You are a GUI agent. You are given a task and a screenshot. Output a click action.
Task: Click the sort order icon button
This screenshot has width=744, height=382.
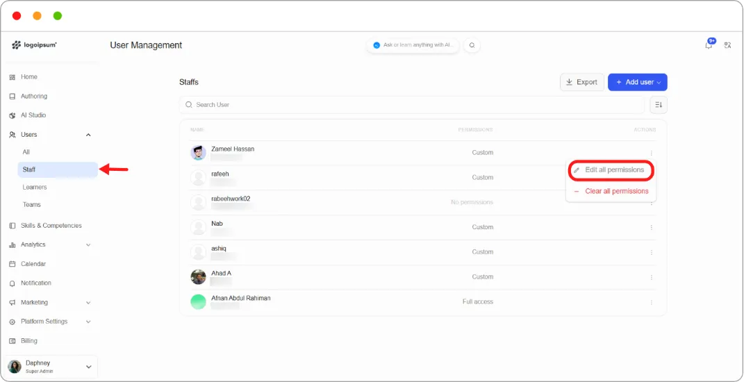659,105
